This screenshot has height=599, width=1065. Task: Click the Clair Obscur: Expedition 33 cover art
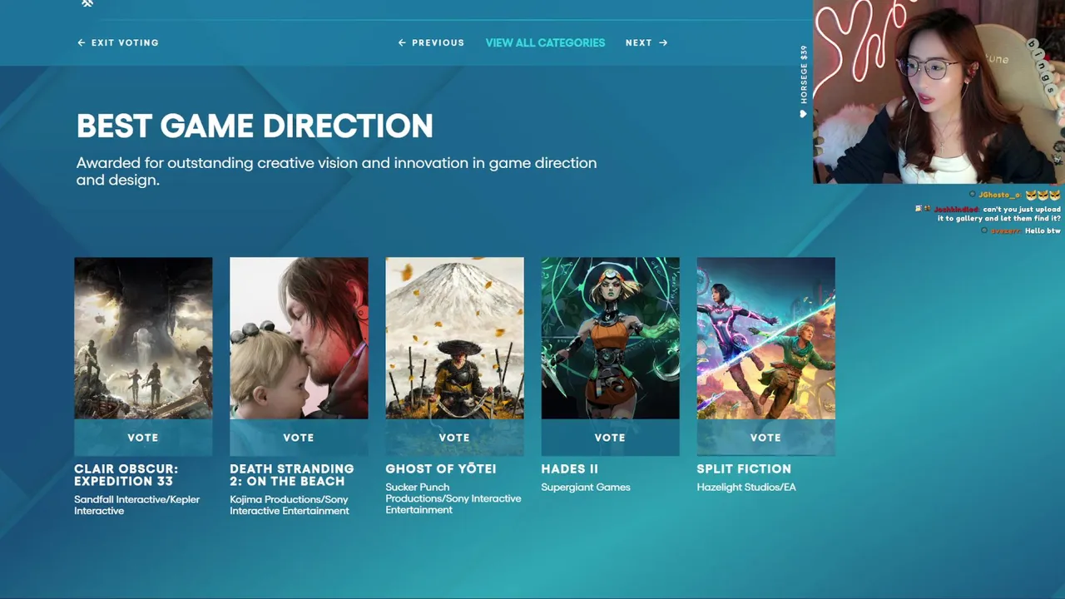point(143,338)
